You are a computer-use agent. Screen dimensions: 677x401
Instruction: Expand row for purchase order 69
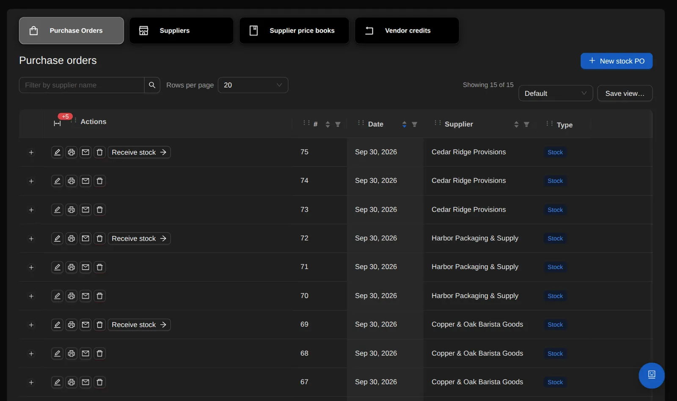click(x=31, y=325)
